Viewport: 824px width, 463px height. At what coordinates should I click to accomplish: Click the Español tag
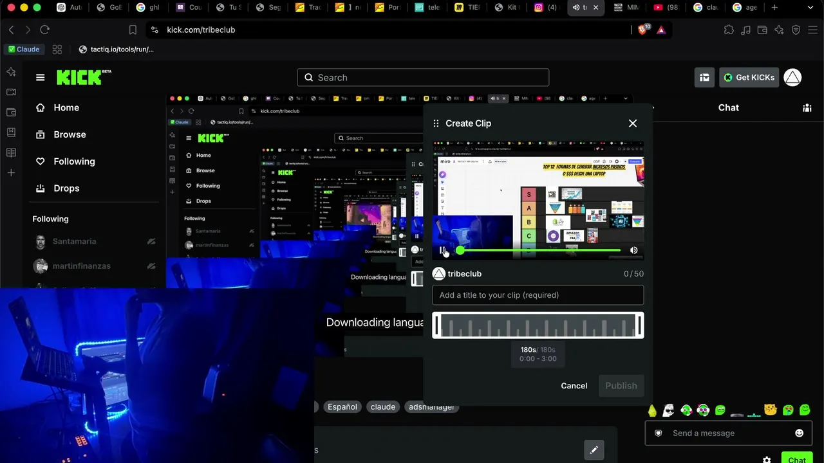(x=342, y=407)
